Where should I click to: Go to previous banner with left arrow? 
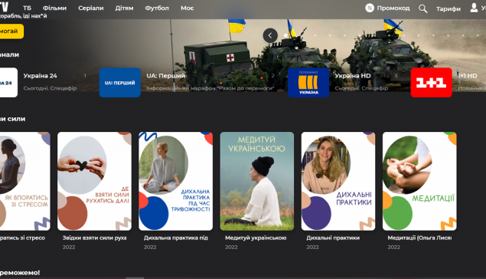270,35
